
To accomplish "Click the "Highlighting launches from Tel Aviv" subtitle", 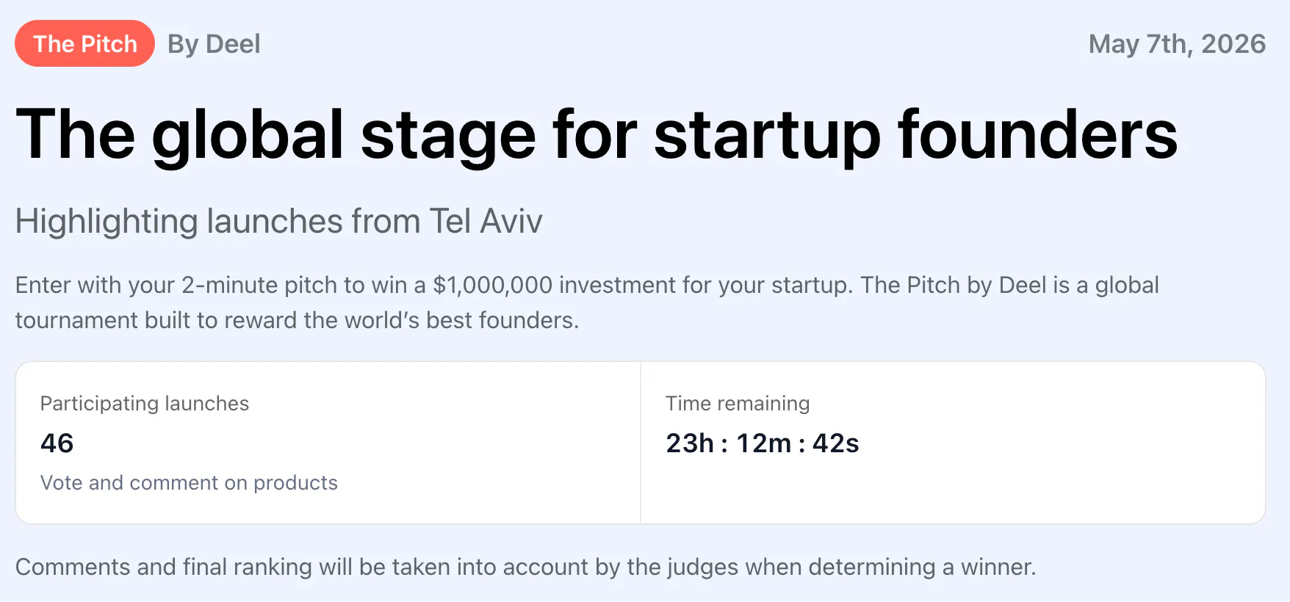I will click(x=278, y=221).
